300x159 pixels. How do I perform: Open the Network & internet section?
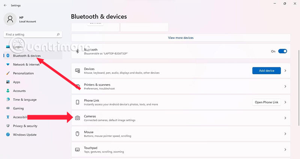[26, 64]
